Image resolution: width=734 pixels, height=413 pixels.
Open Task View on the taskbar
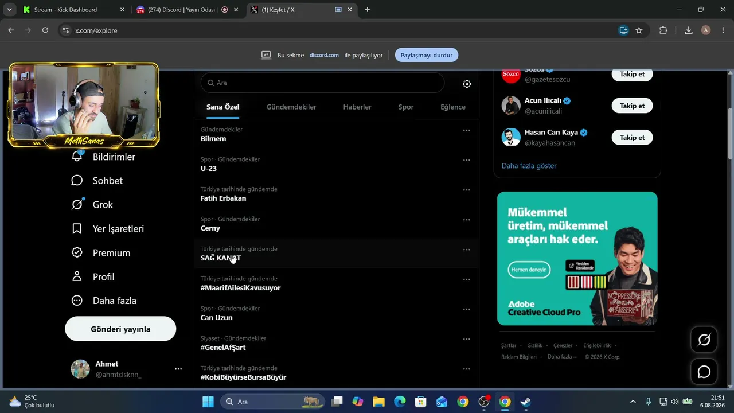point(337,402)
